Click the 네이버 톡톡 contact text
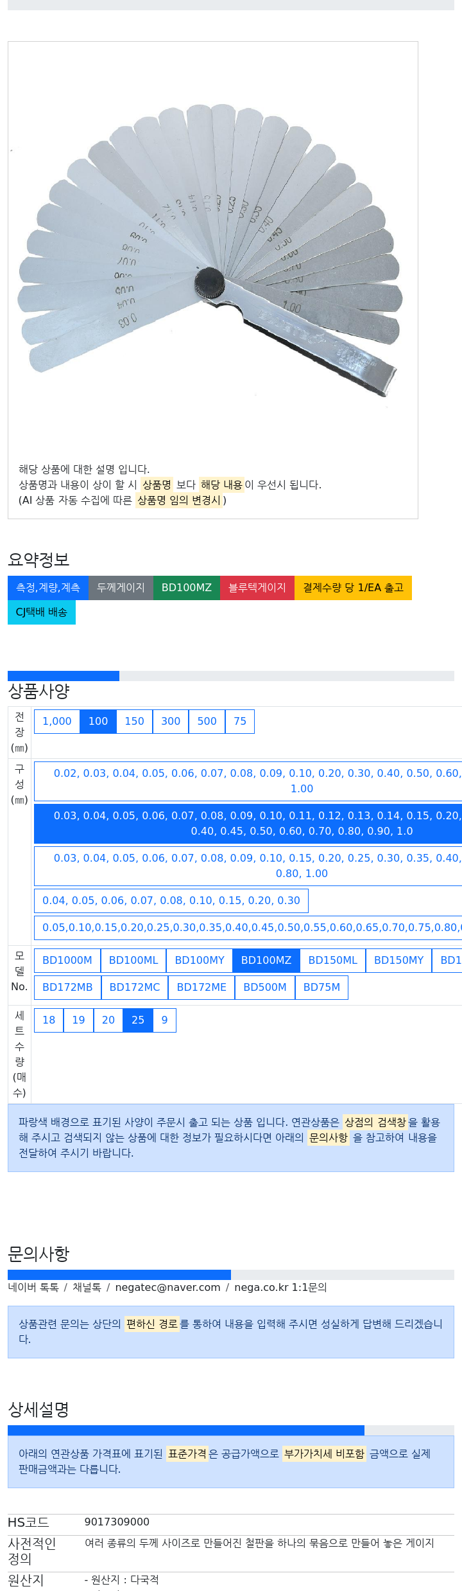Image resolution: width=462 pixels, height=1591 pixels. (x=33, y=1288)
